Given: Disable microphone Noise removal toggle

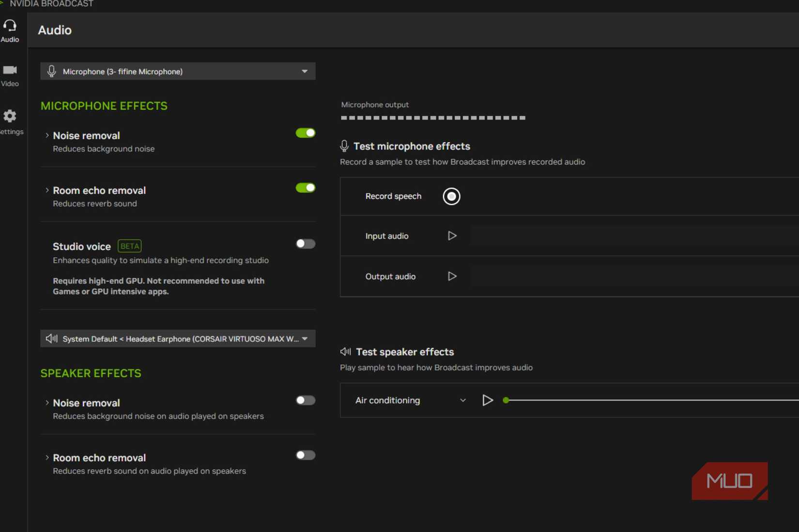Looking at the screenshot, I should pos(306,133).
